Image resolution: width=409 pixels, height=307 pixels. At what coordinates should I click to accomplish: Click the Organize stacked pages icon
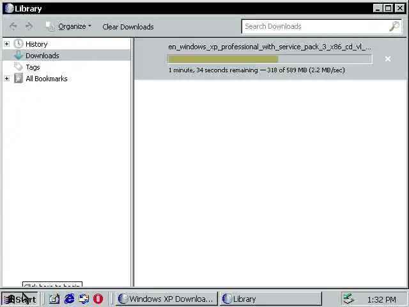click(50, 26)
